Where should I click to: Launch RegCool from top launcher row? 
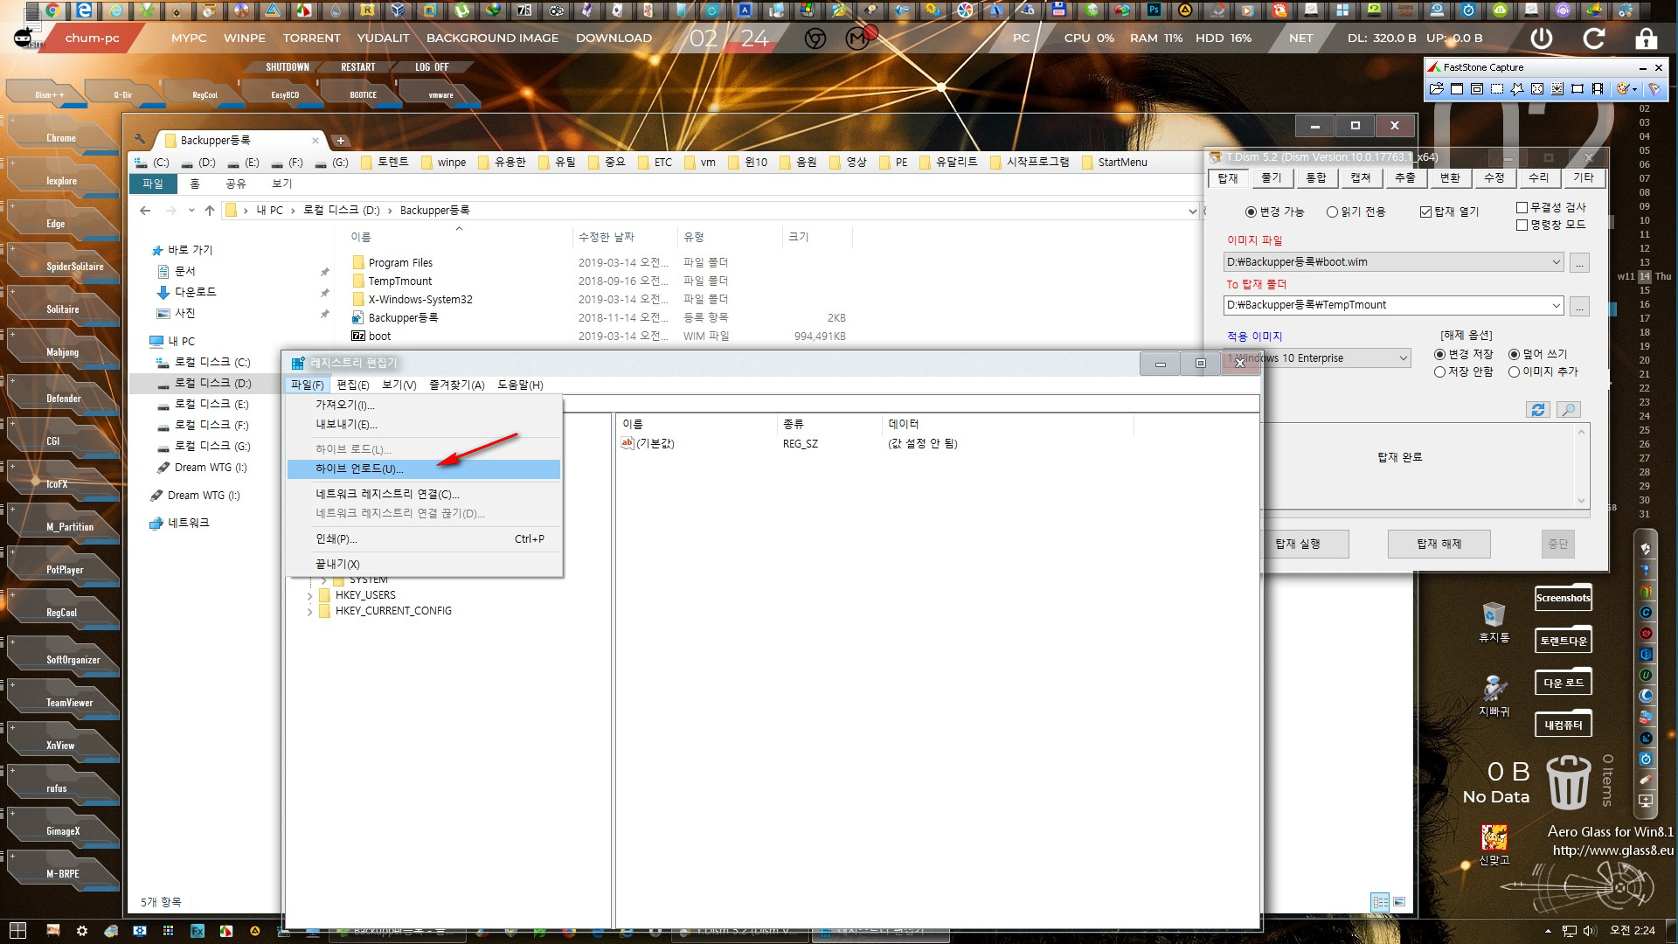coord(205,94)
